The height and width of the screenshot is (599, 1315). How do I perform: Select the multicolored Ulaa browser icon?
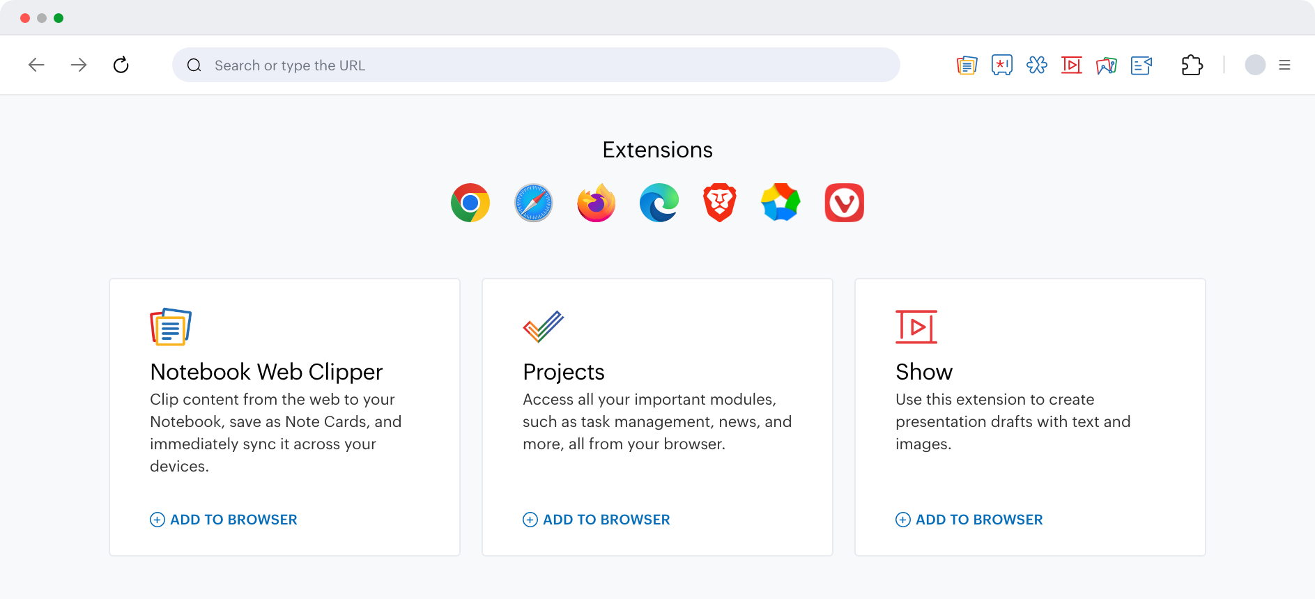(x=780, y=203)
